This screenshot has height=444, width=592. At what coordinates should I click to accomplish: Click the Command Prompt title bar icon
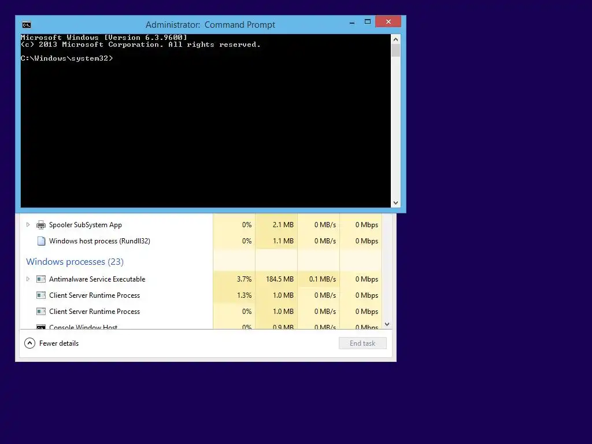coord(27,25)
